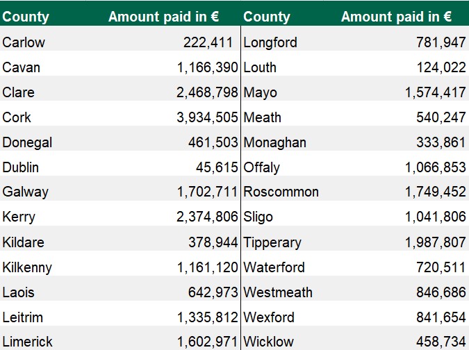Select the Cork amount 3,934,505
This screenshot has height=350, width=469.
(x=207, y=117)
